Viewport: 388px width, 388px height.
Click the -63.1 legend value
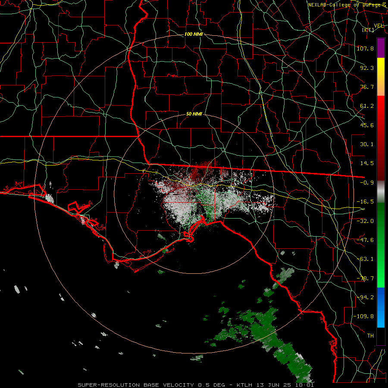365,259
